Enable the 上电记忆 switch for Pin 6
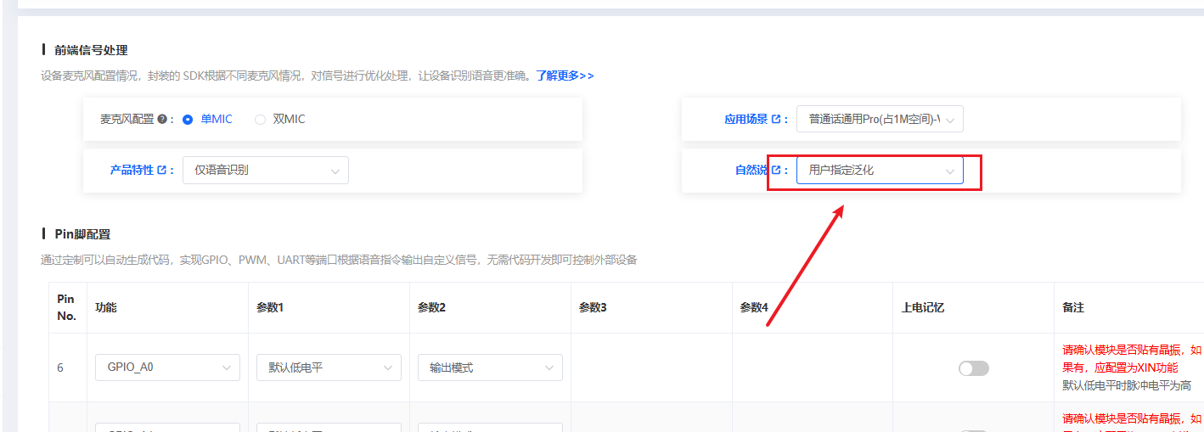This screenshot has height=432, width=1204. click(973, 367)
